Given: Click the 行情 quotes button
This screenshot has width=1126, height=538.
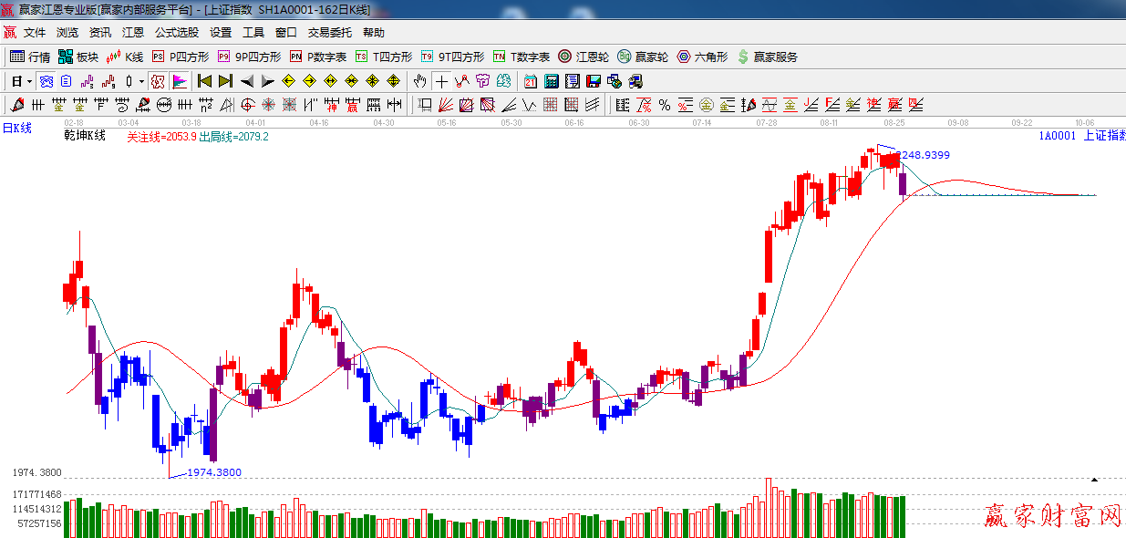Looking at the screenshot, I should click(30, 57).
